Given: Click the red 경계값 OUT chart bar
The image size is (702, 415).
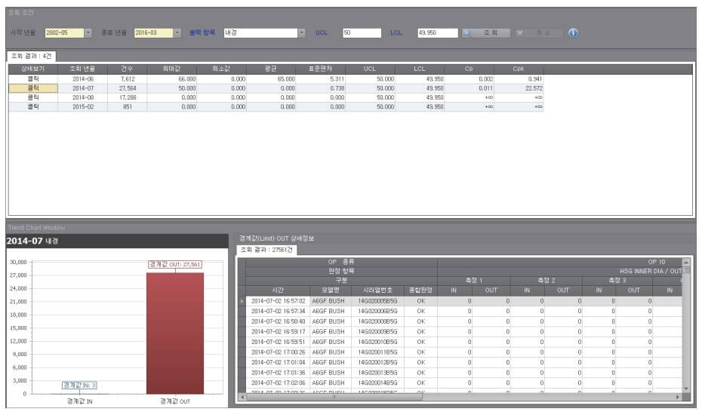Looking at the screenshot, I should [x=175, y=332].
